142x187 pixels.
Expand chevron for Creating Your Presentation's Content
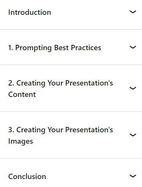click(133, 88)
